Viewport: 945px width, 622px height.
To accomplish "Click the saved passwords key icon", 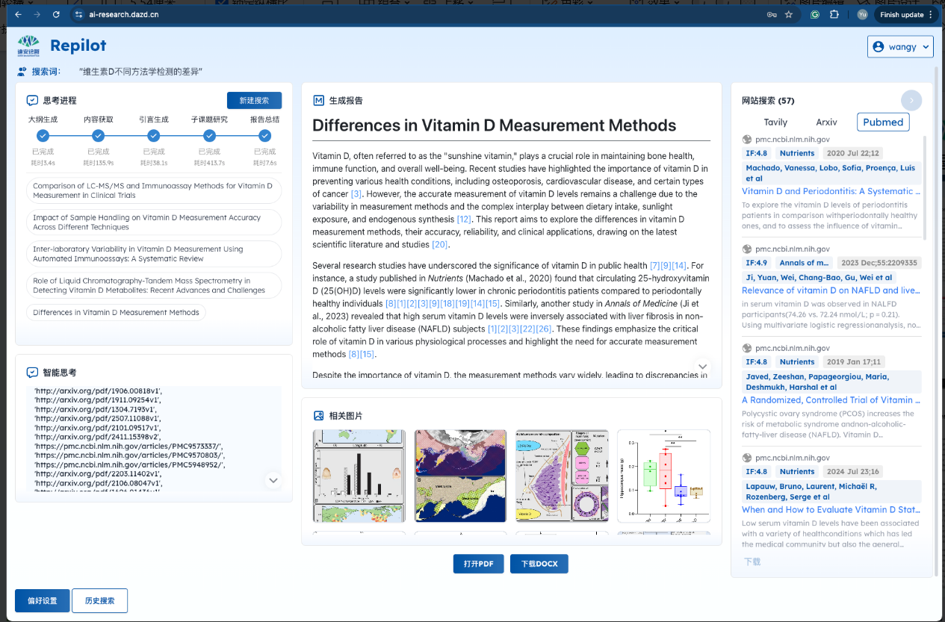I will point(771,14).
